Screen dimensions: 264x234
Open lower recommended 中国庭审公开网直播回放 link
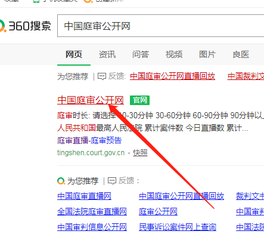point(182,196)
